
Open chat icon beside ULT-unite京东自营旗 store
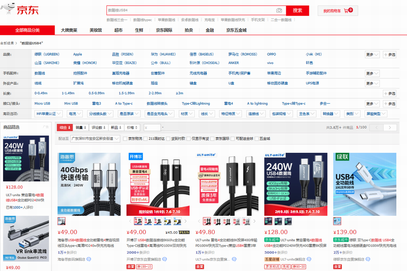tap(234, 259)
